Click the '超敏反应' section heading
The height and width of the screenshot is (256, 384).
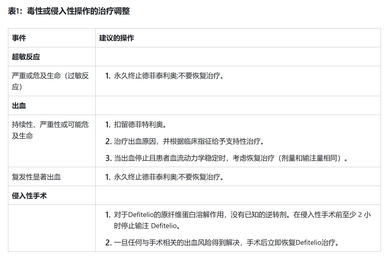[x=26, y=57]
